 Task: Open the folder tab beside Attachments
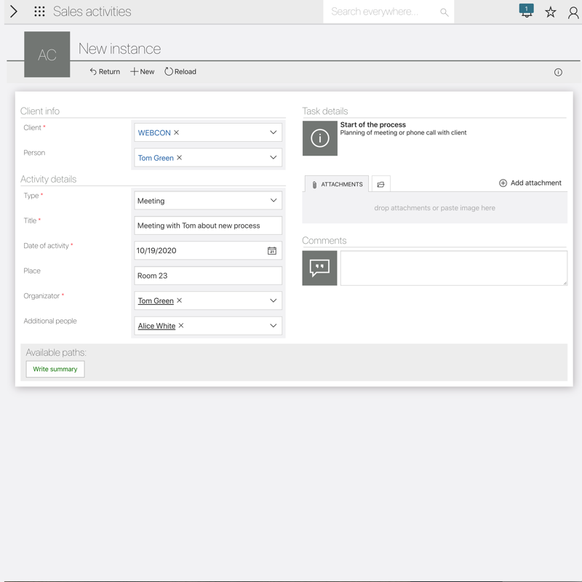380,185
